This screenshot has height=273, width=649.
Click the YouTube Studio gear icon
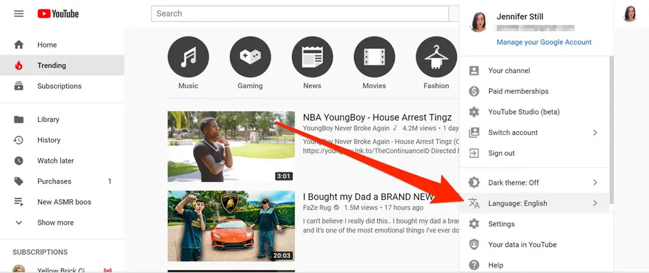coord(474,112)
